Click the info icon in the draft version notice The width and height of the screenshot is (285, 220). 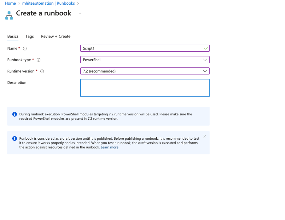pos(15,139)
